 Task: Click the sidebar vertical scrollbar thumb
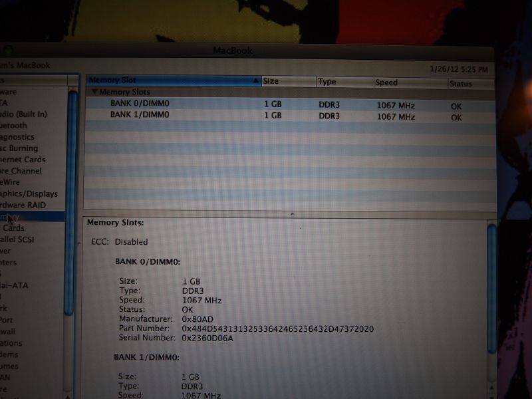tap(70, 203)
